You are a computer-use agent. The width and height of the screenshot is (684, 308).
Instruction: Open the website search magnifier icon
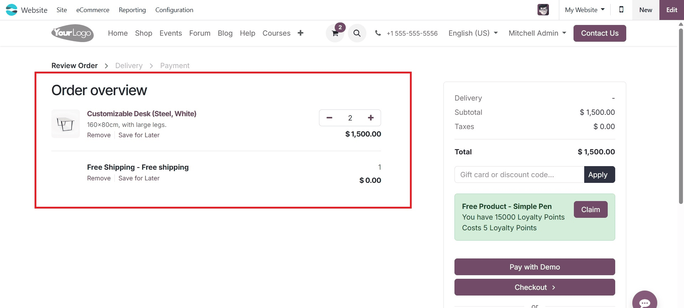pyautogui.click(x=357, y=33)
